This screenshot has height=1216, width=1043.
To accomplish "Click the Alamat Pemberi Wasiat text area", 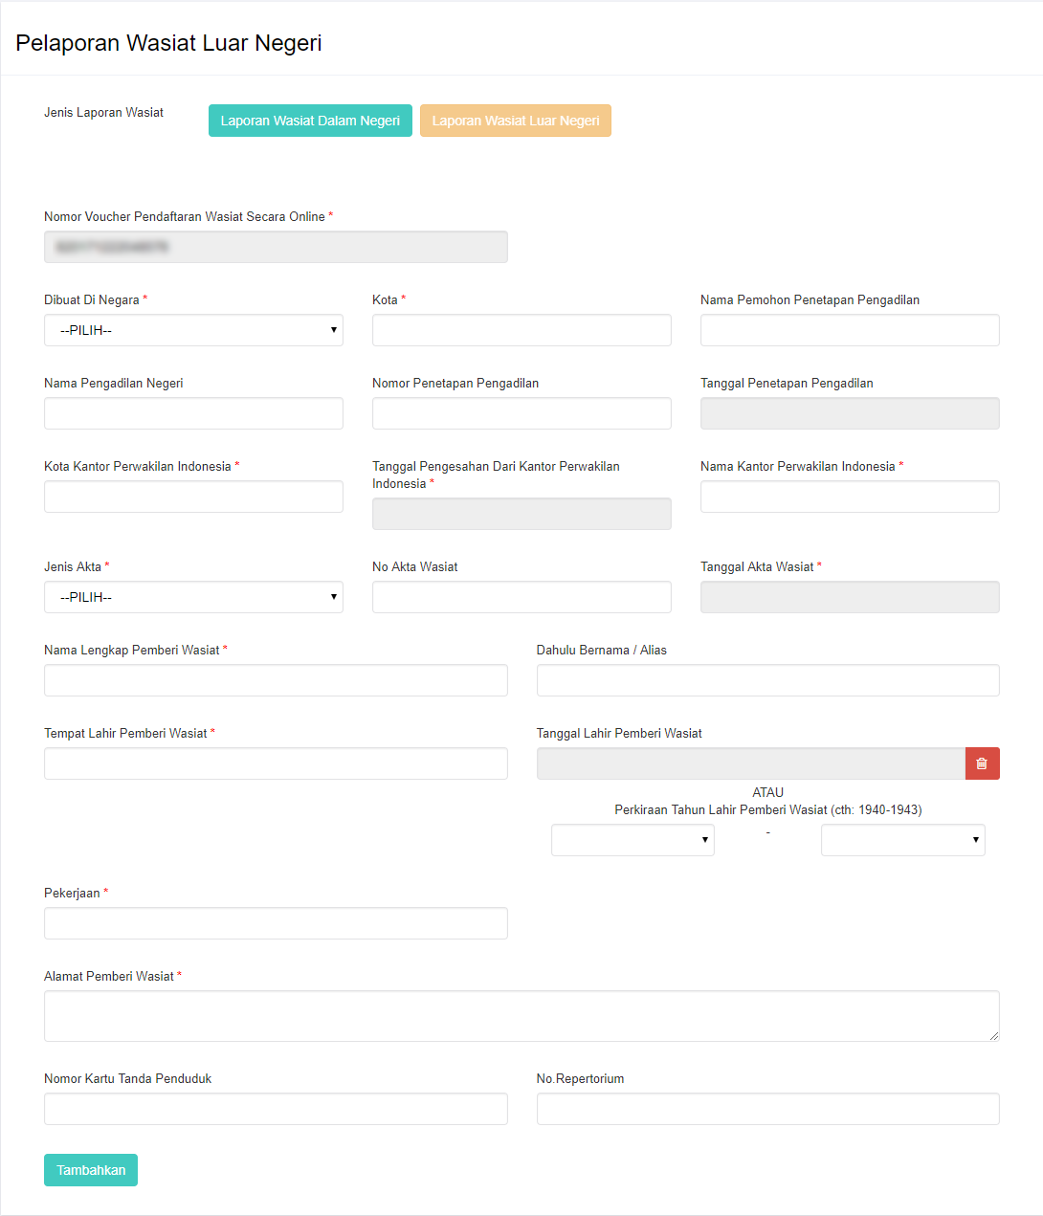I will click(x=521, y=1015).
